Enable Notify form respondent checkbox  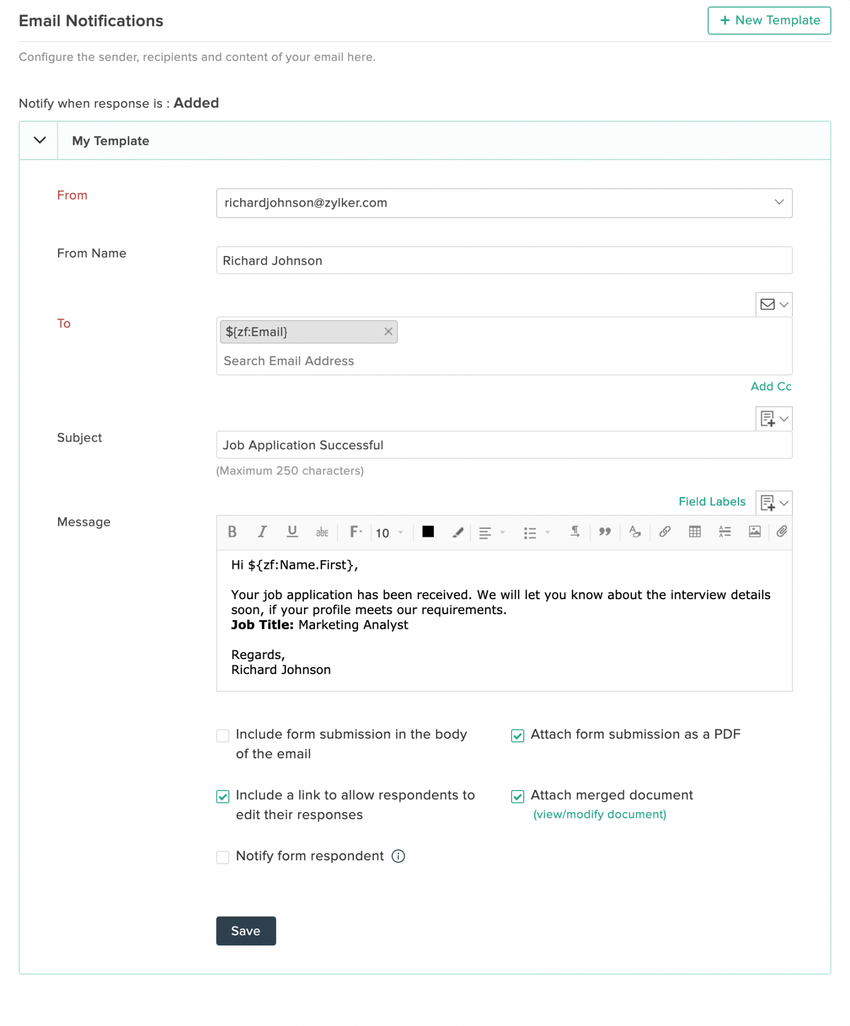(223, 857)
